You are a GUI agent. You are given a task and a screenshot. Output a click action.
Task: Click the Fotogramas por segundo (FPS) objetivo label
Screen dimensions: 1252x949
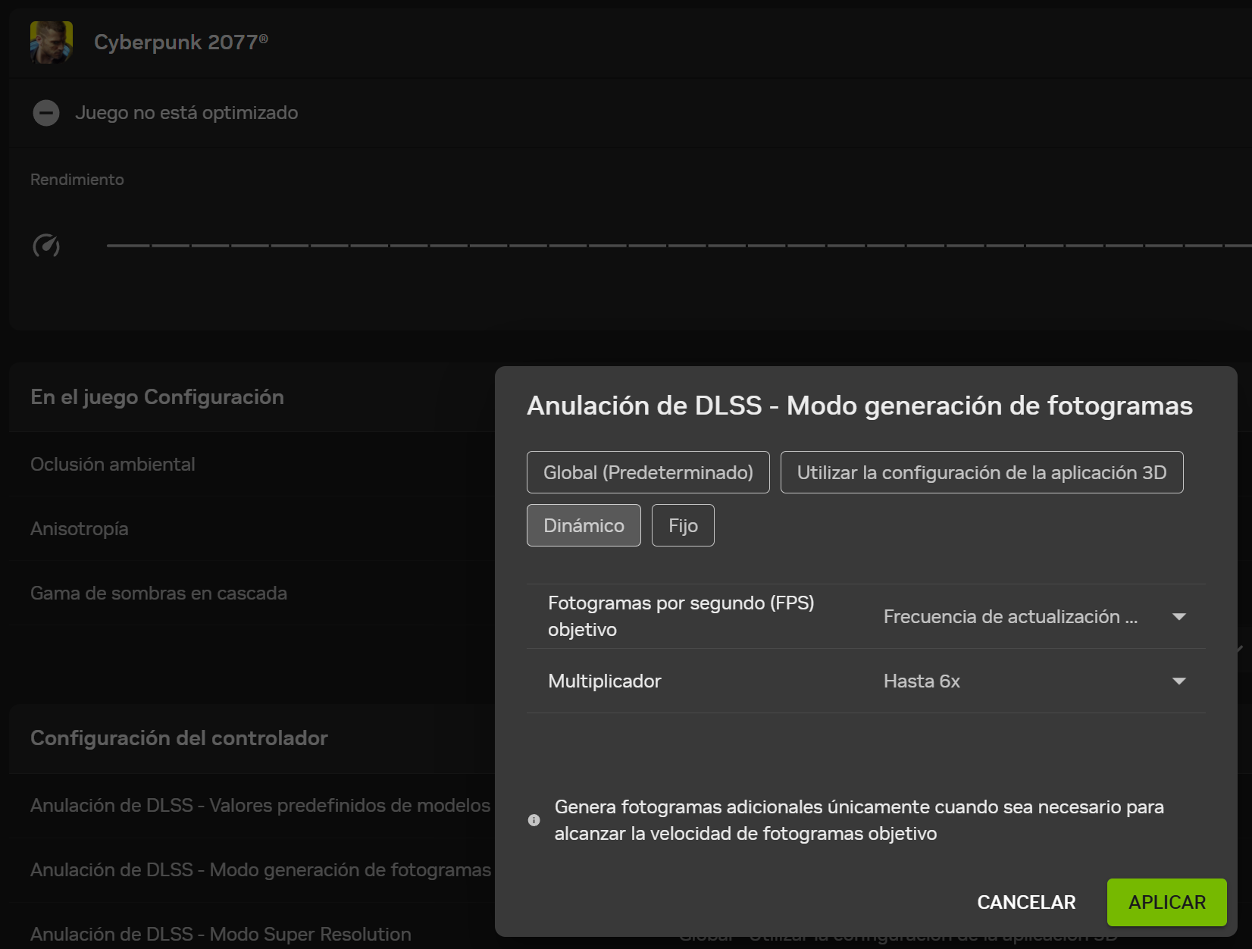tap(681, 616)
